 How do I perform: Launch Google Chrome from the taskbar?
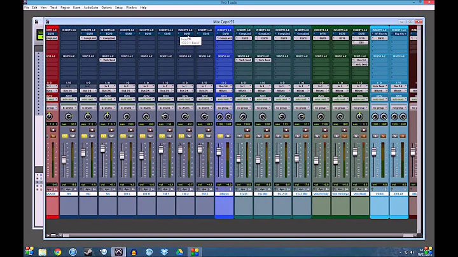(x=58, y=252)
